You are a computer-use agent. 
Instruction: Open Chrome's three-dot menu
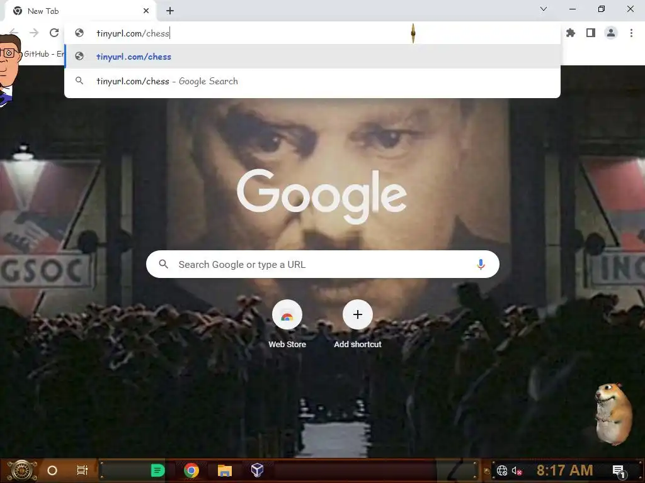(x=631, y=33)
